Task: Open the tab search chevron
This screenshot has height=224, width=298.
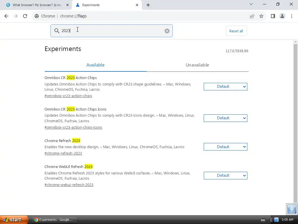Action: [251, 4]
